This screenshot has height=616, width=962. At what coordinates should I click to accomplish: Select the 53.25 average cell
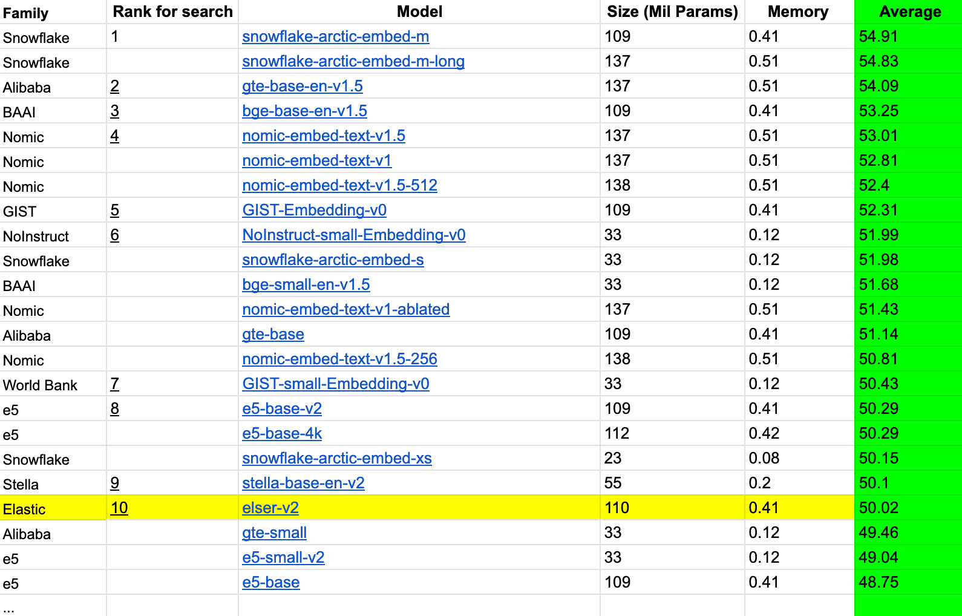click(908, 111)
